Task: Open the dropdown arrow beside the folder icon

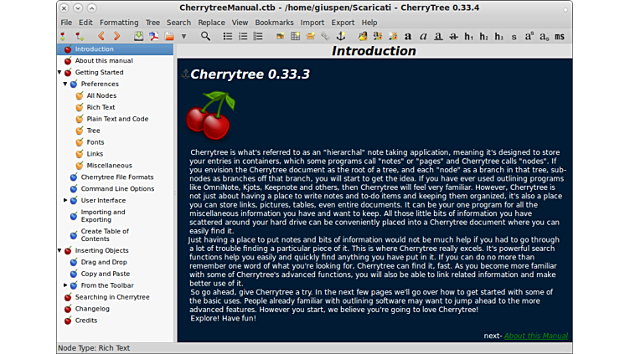Action: pos(183,36)
